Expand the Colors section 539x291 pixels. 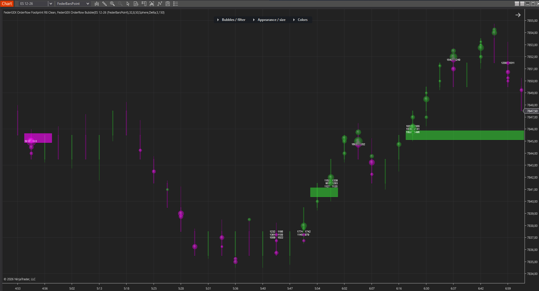tap(300, 20)
